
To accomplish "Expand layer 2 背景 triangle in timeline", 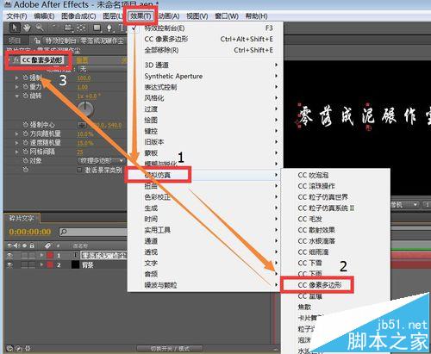I will (42, 264).
